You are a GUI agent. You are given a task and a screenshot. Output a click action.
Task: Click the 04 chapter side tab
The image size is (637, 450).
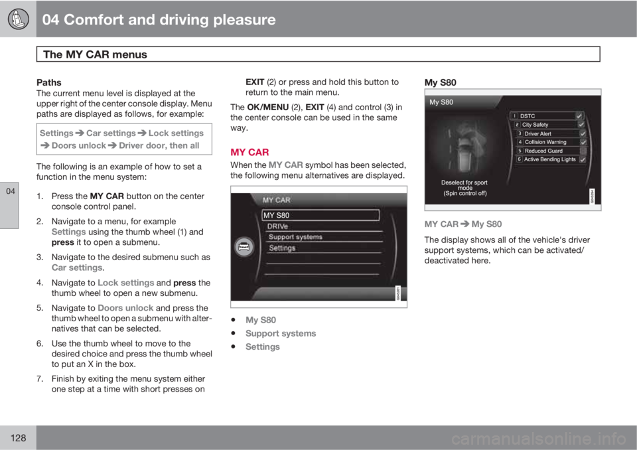9,205
